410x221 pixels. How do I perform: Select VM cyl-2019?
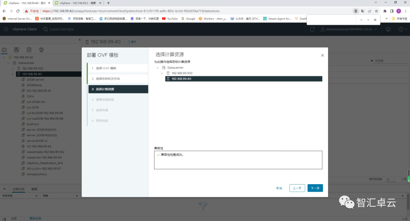click(32, 107)
